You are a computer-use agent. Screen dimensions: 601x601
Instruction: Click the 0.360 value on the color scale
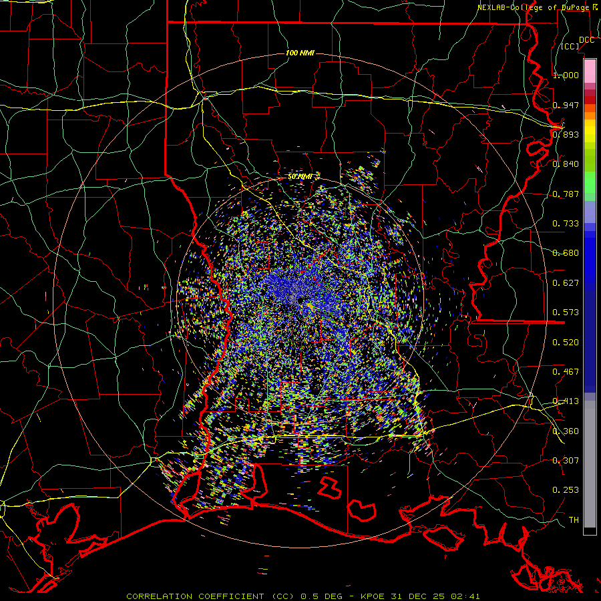pos(566,431)
